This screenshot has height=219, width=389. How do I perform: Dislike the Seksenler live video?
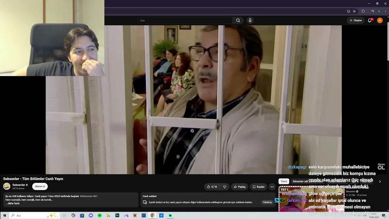225,187
